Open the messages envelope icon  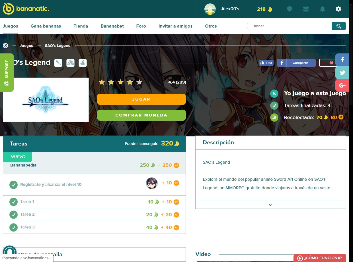[306, 9]
